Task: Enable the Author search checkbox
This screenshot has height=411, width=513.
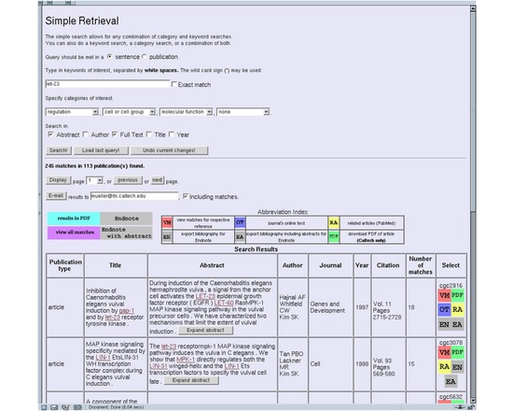Action: tap(86, 135)
